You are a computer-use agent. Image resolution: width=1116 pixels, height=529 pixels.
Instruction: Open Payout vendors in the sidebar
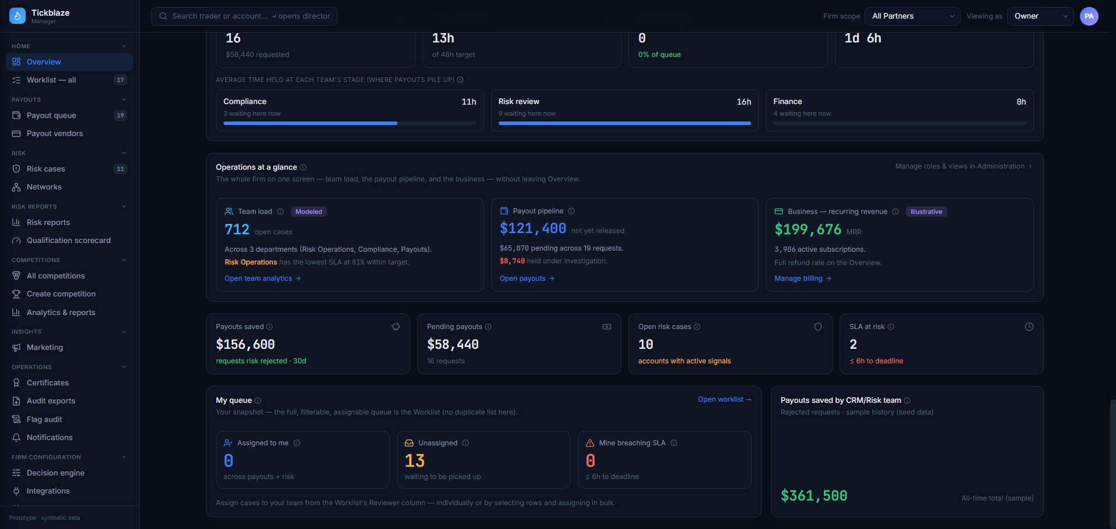tap(69, 133)
